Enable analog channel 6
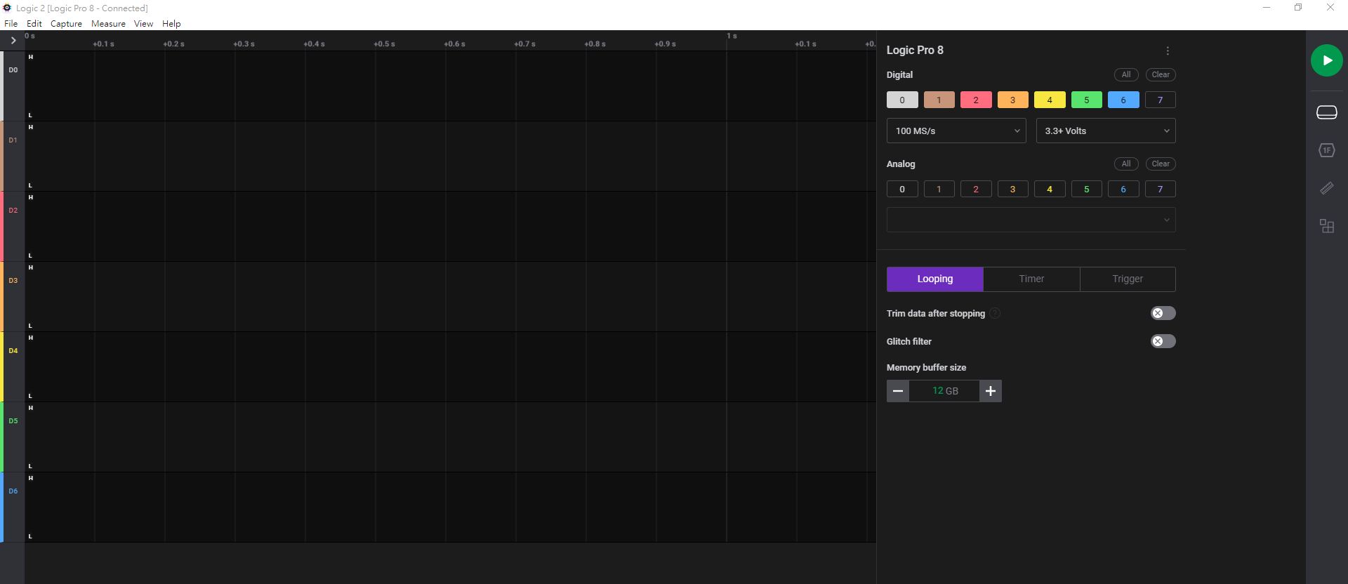 click(1123, 189)
